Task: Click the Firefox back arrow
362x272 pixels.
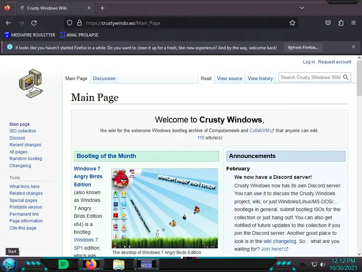Action: click(x=8, y=23)
